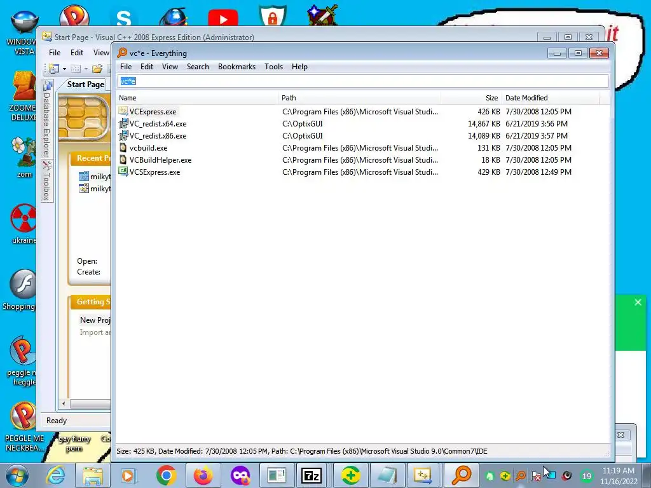Sort results by Date Modified column header
Viewport: 651px width, 488px height.
tap(551, 98)
